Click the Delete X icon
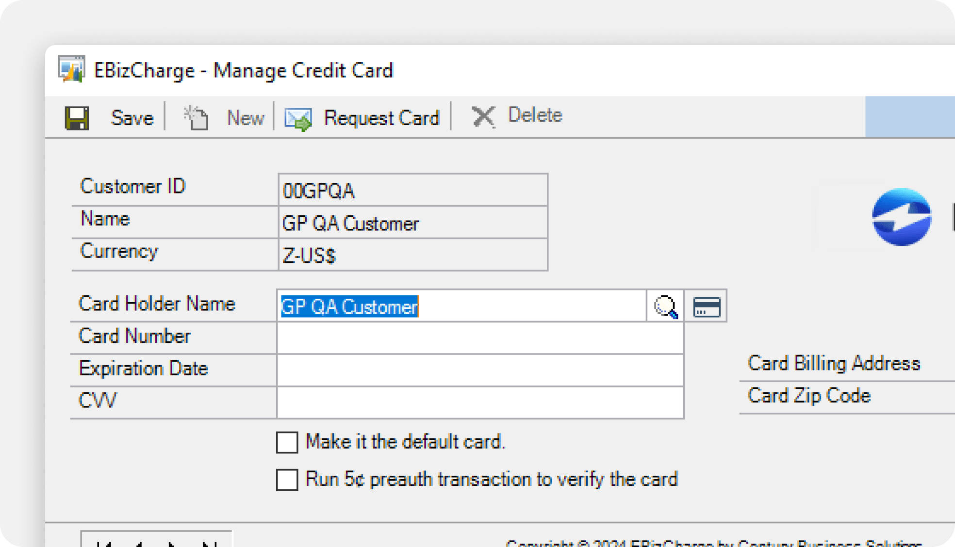 pos(483,116)
